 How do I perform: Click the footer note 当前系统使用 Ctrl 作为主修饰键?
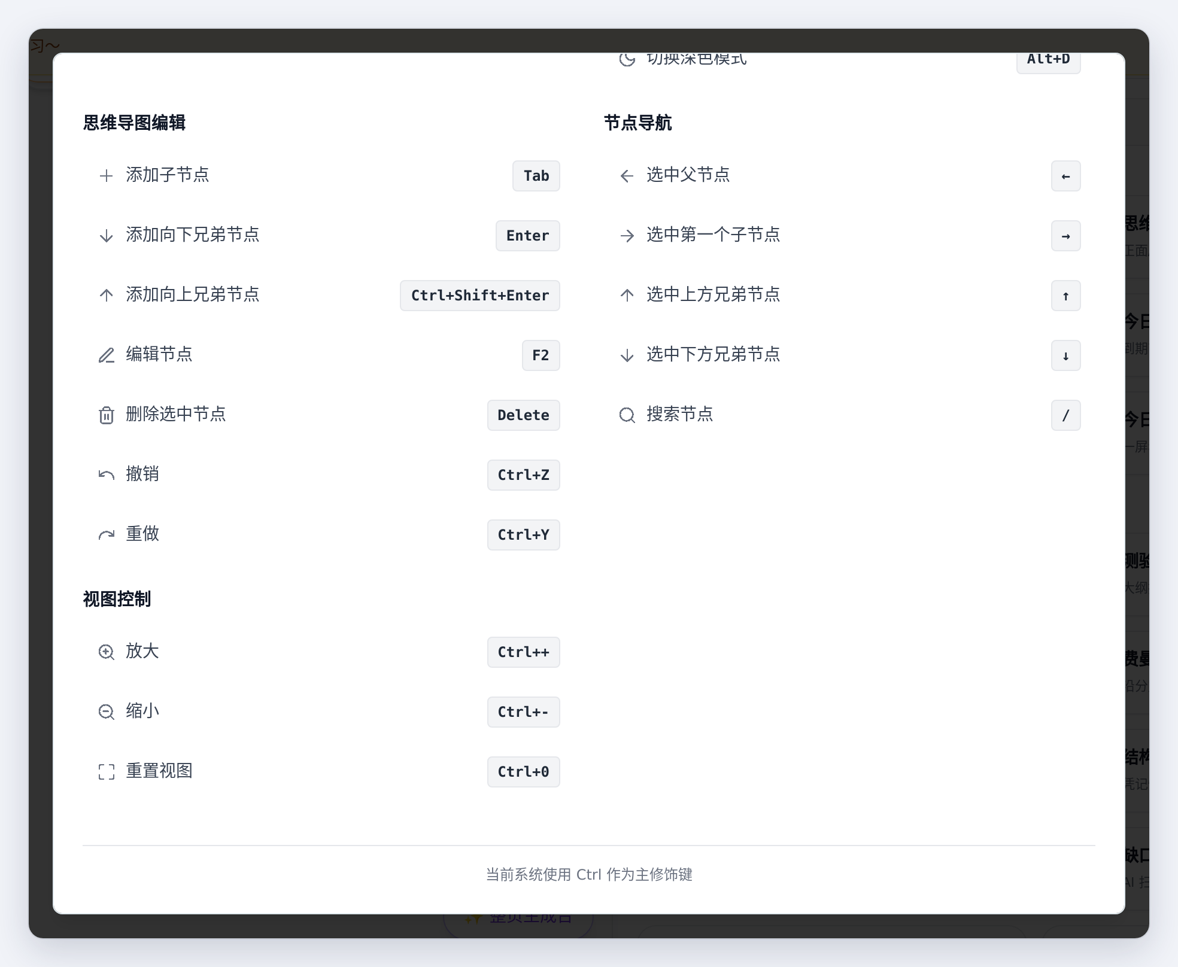pos(589,875)
